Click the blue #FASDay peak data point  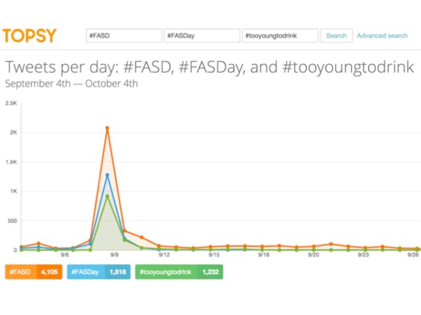107,175
